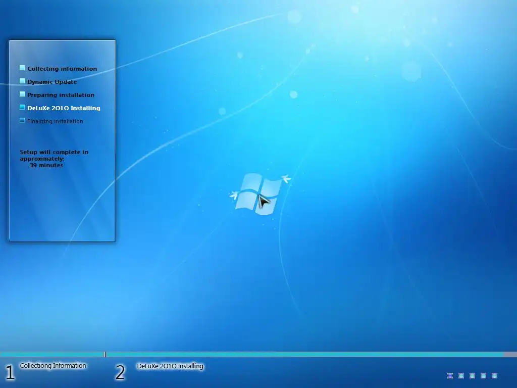Click the leftmost of the five bottom-right indicator squares
Image resolution: width=517 pixels, height=388 pixels.
(x=450, y=375)
